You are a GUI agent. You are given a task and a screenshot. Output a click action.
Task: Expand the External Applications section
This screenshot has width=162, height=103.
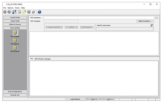(15, 92)
